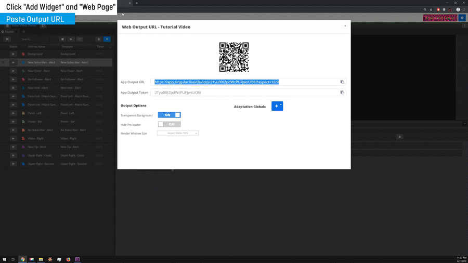Open the browser profile avatar
The height and width of the screenshot is (263, 468).
pyautogui.click(x=458, y=9)
